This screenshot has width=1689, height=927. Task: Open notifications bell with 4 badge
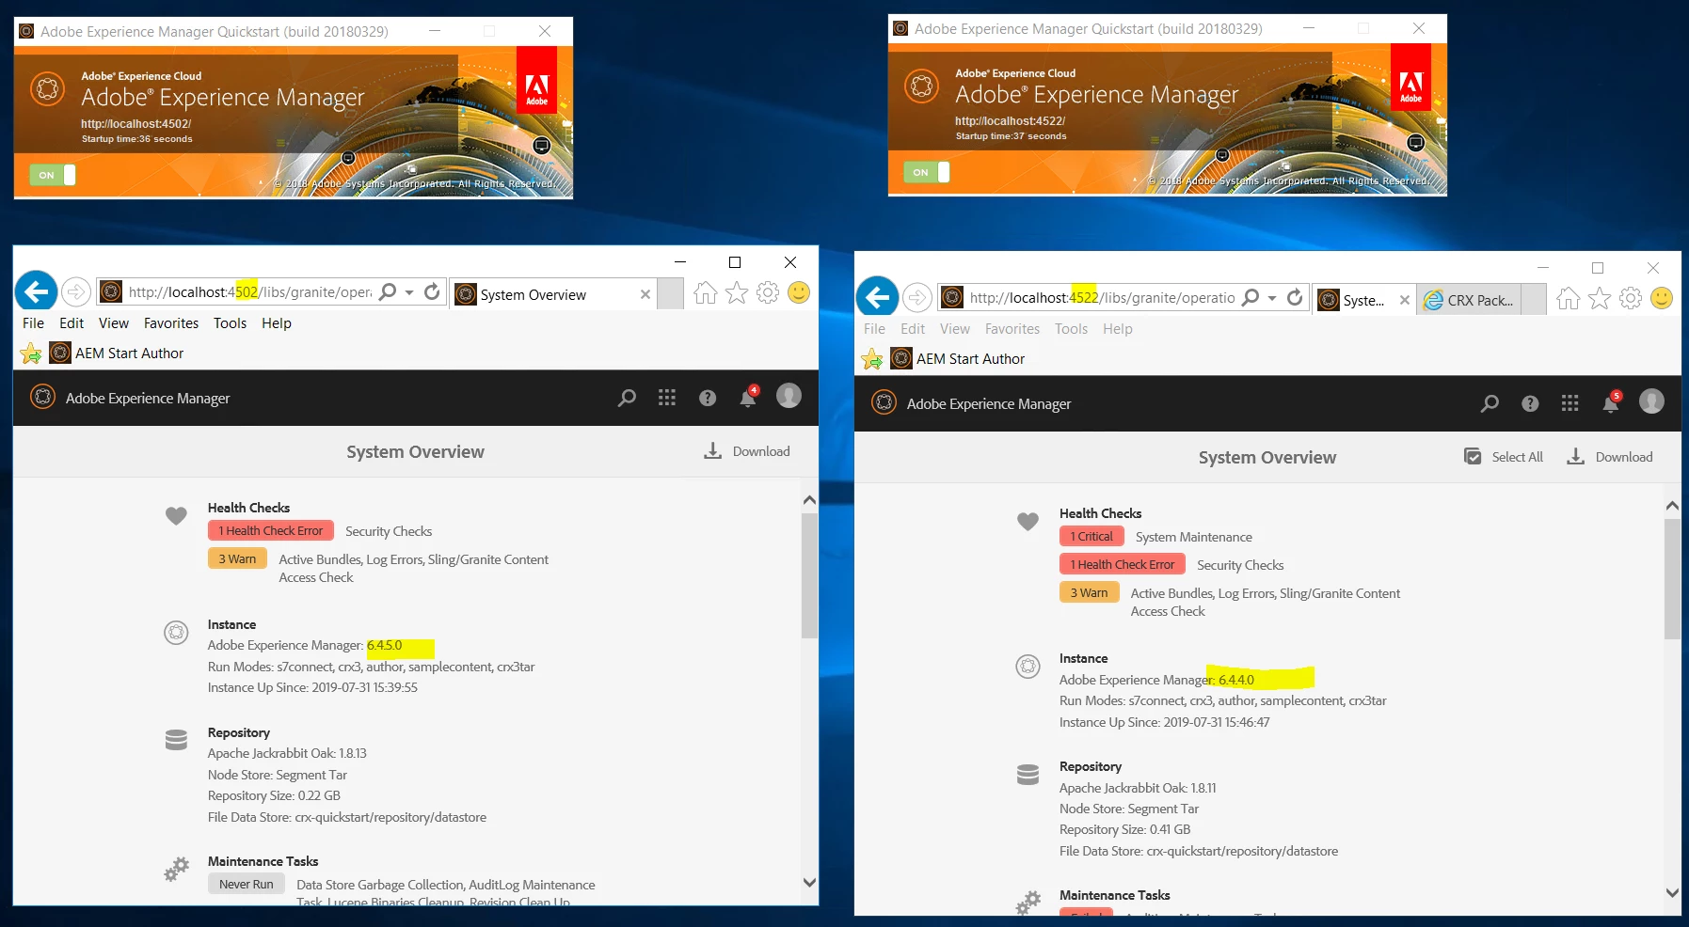749,397
